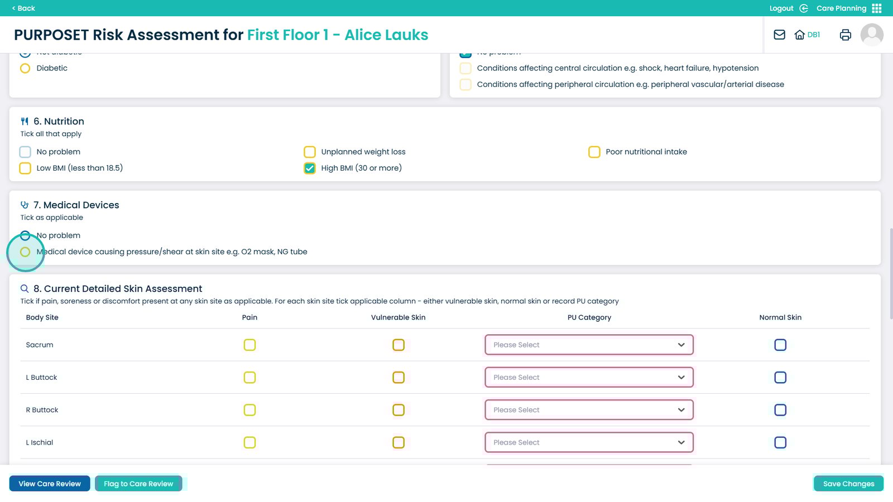Tick Unplanned weight loss checkbox
Image resolution: width=893 pixels, height=502 pixels.
pyautogui.click(x=310, y=152)
